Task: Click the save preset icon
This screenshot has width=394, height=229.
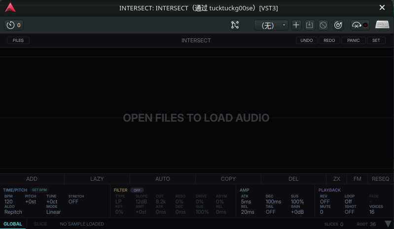Action: click(310, 25)
